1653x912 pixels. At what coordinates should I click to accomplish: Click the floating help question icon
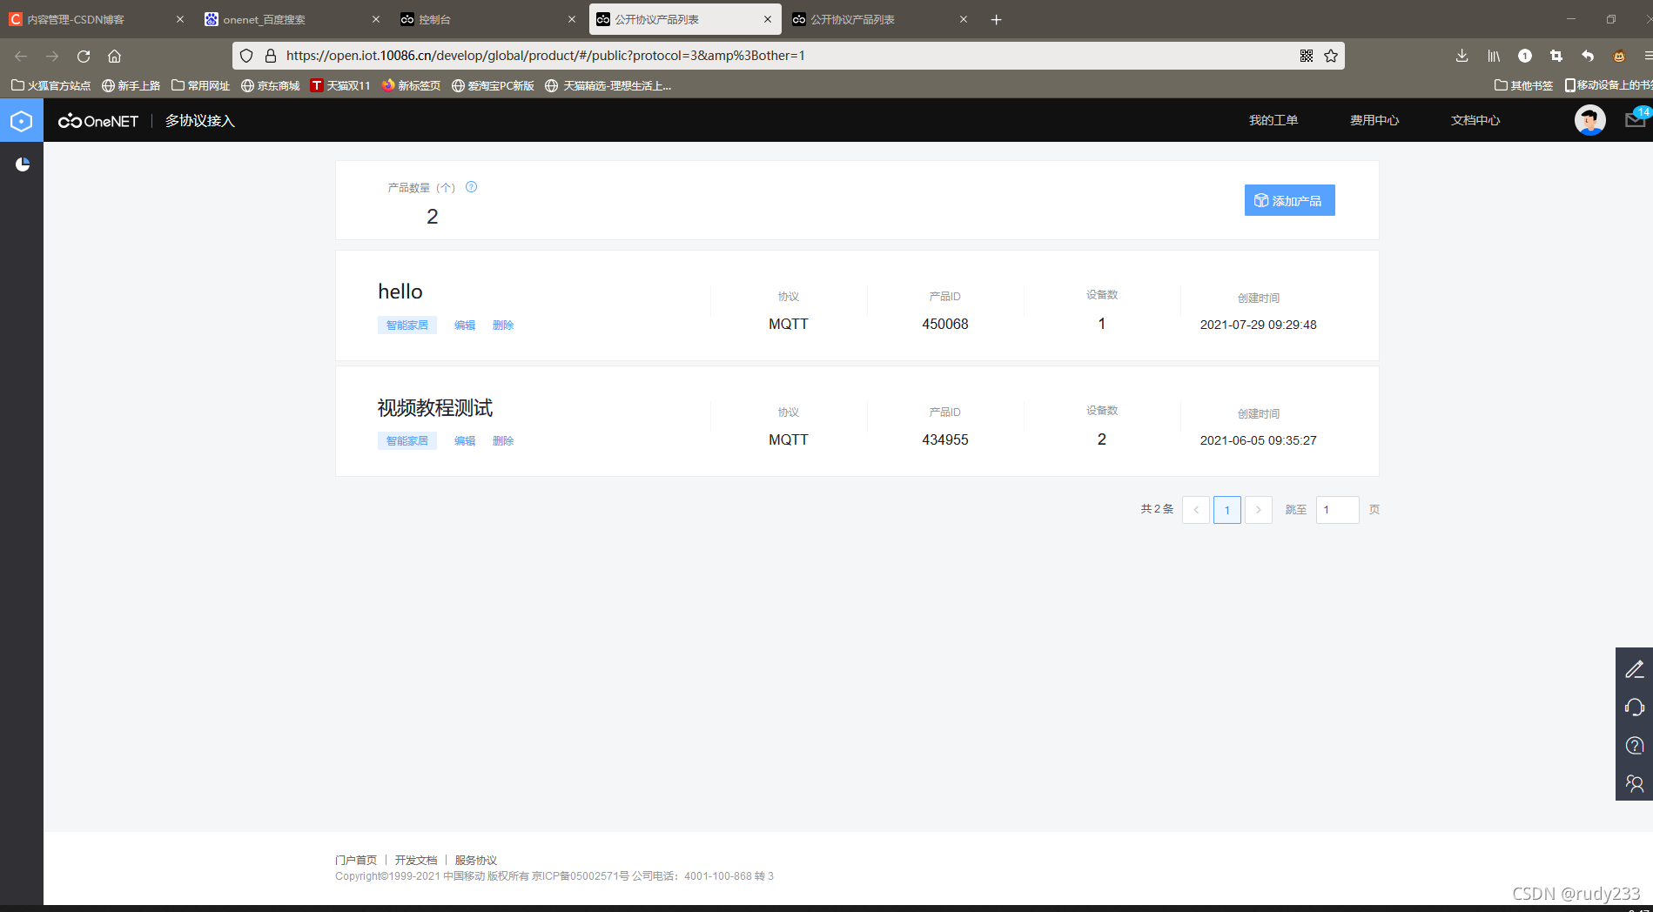coord(1634,746)
